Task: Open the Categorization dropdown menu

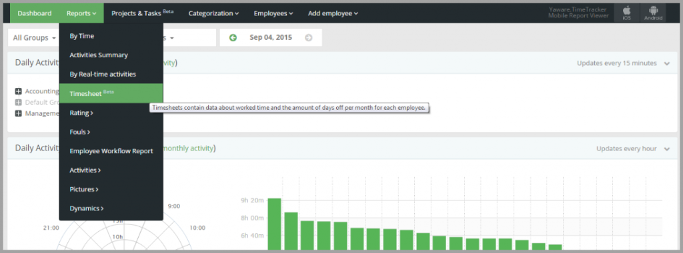Action: tap(213, 13)
